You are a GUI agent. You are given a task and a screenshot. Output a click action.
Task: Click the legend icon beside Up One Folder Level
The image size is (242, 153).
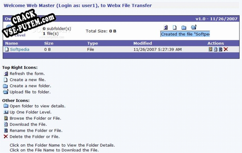[x=6, y=112]
